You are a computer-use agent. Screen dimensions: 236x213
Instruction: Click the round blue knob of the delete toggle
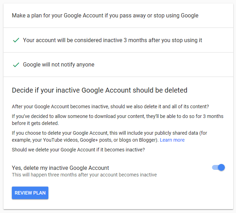pyautogui.click(x=221, y=167)
